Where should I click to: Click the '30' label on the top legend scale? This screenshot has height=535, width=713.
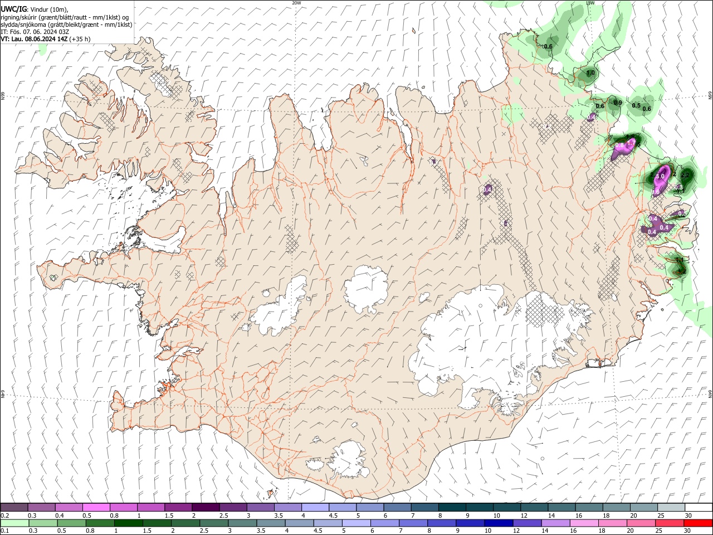[x=688, y=515]
